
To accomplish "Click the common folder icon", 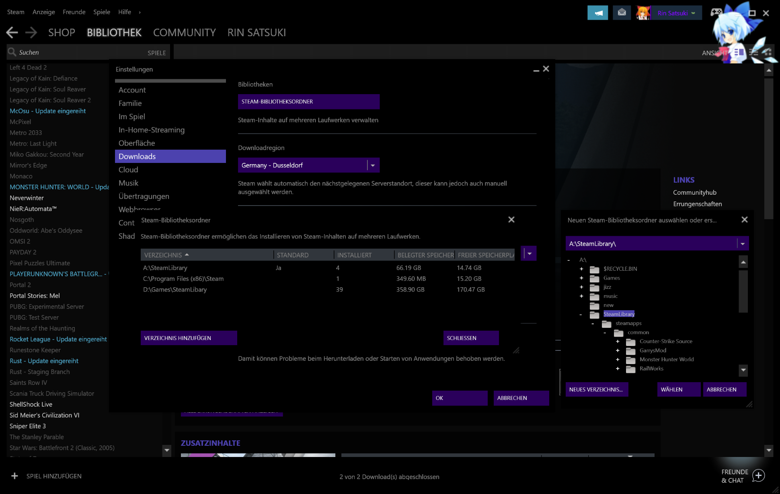I will 619,333.
